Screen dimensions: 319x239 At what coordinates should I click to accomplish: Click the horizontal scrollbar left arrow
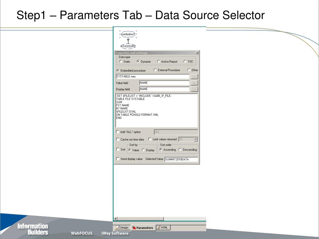115,219
